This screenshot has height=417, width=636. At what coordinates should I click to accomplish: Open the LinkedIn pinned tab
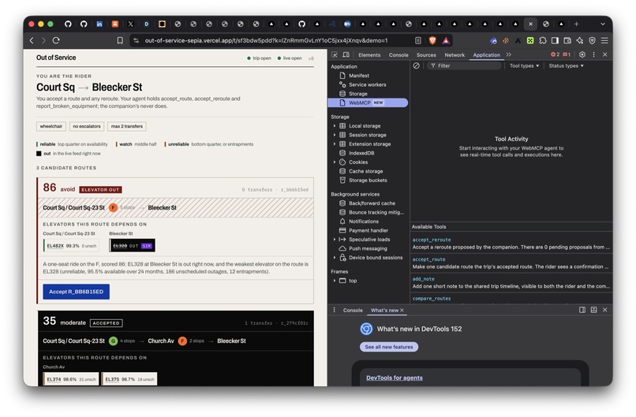coord(99,24)
